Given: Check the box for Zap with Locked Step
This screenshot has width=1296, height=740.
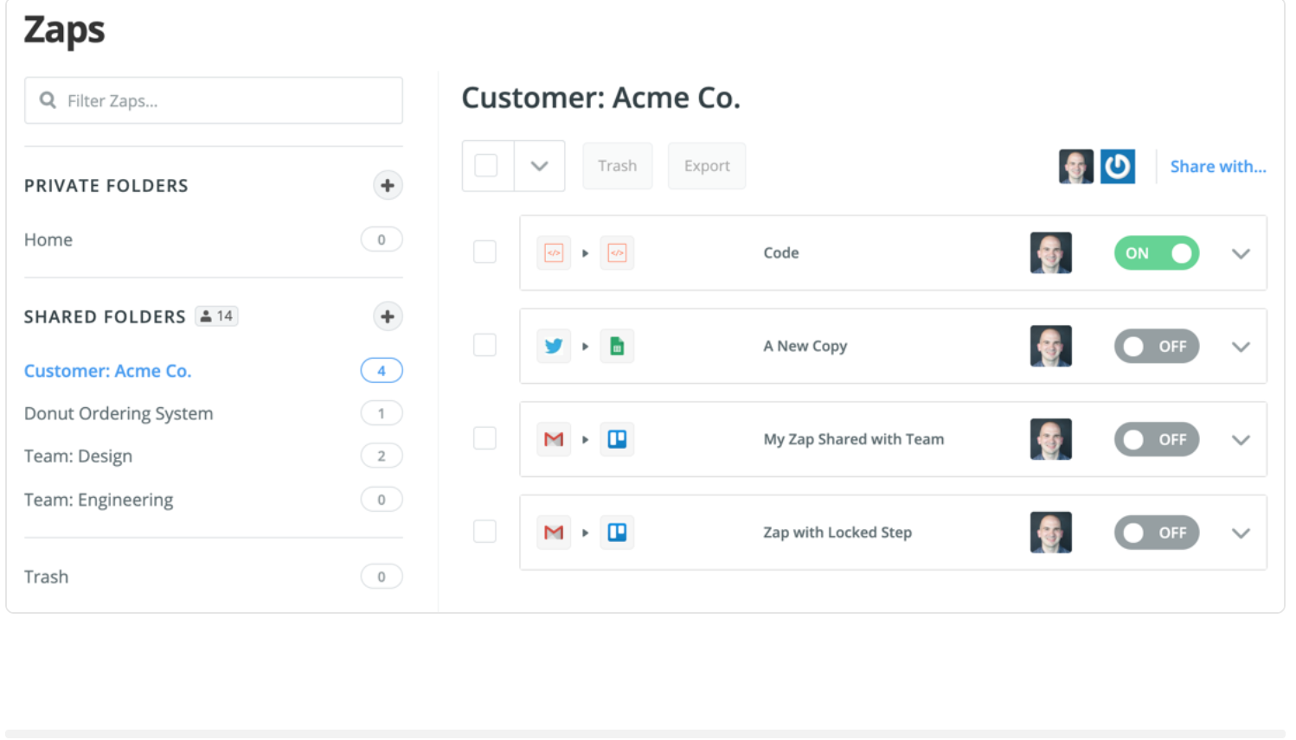Looking at the screenshot, I should click(x=484, y=532).
